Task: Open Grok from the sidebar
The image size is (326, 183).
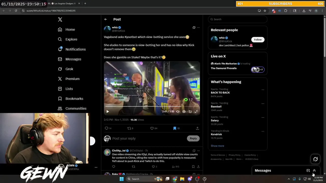Action: (x=65, y=69)
